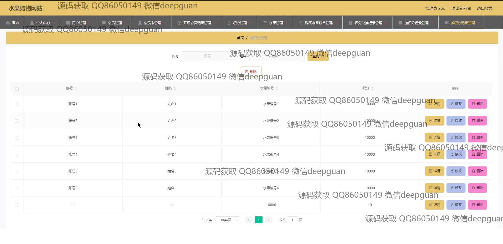The height and width of the screenshot is (244, 503).
Task: Go to next page arrow
Action: (x=268, y=220)
